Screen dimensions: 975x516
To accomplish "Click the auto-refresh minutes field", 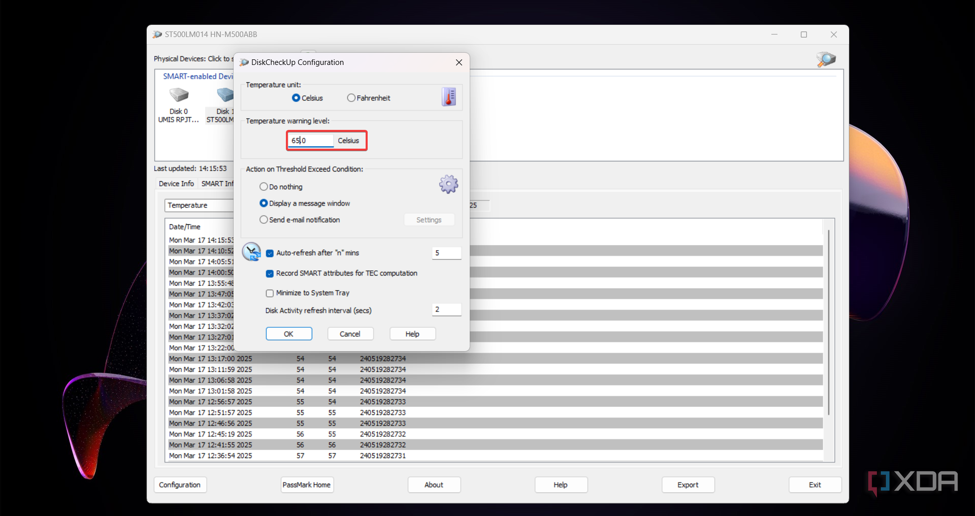I will [x=446, y=253].
